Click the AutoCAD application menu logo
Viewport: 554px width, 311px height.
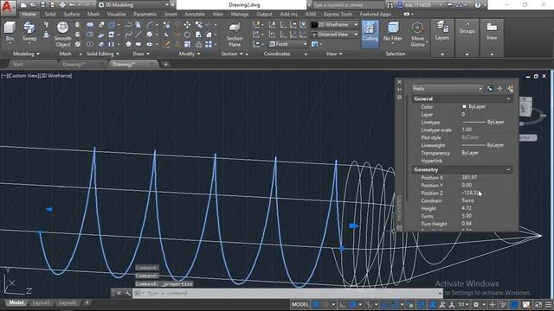coord(8,7)
